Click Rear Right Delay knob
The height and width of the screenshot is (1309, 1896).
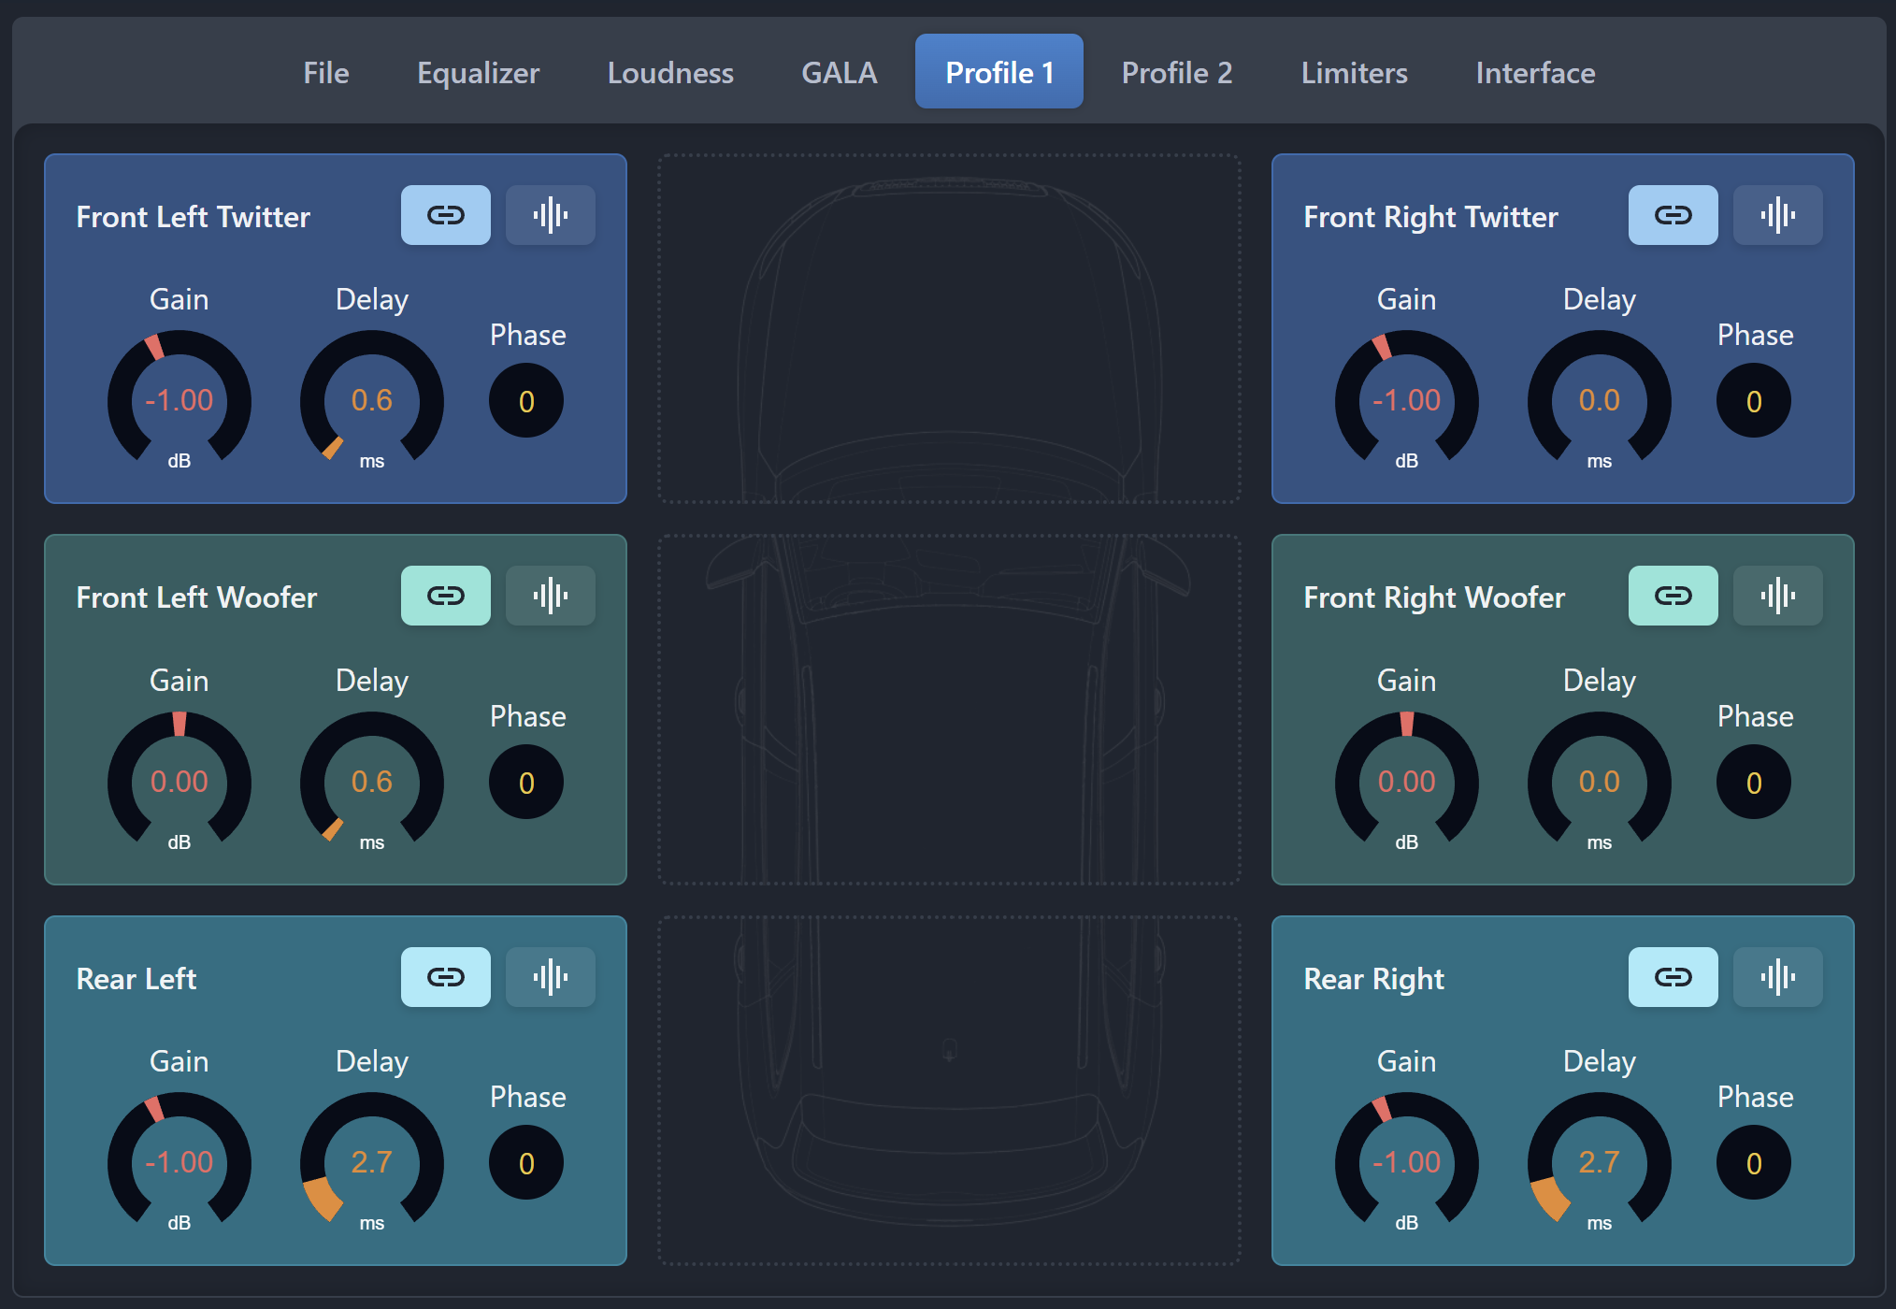coord(1599,1162)
